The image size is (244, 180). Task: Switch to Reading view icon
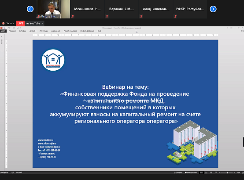211,173
